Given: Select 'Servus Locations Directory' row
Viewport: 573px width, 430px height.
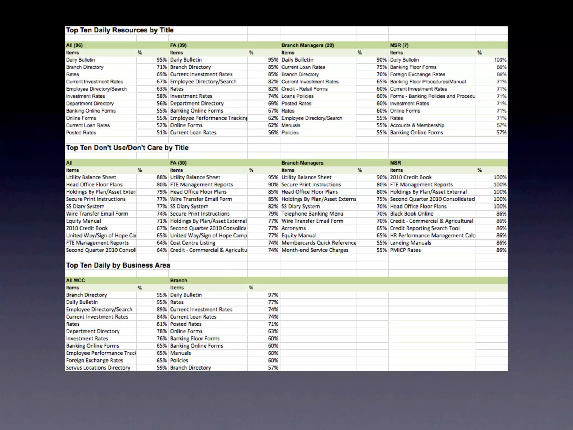Looking at the screenshot, I should pyautogui.click(x=98, y=368).
